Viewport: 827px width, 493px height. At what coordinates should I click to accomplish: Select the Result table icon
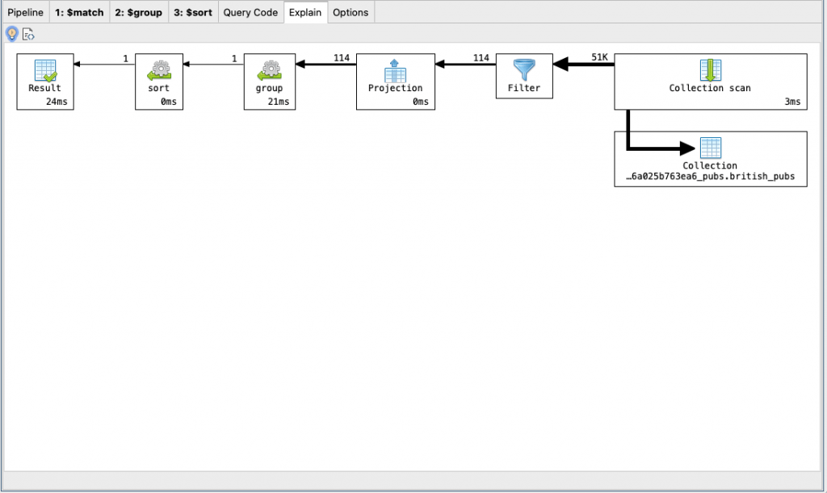click(x=44, y=71)
